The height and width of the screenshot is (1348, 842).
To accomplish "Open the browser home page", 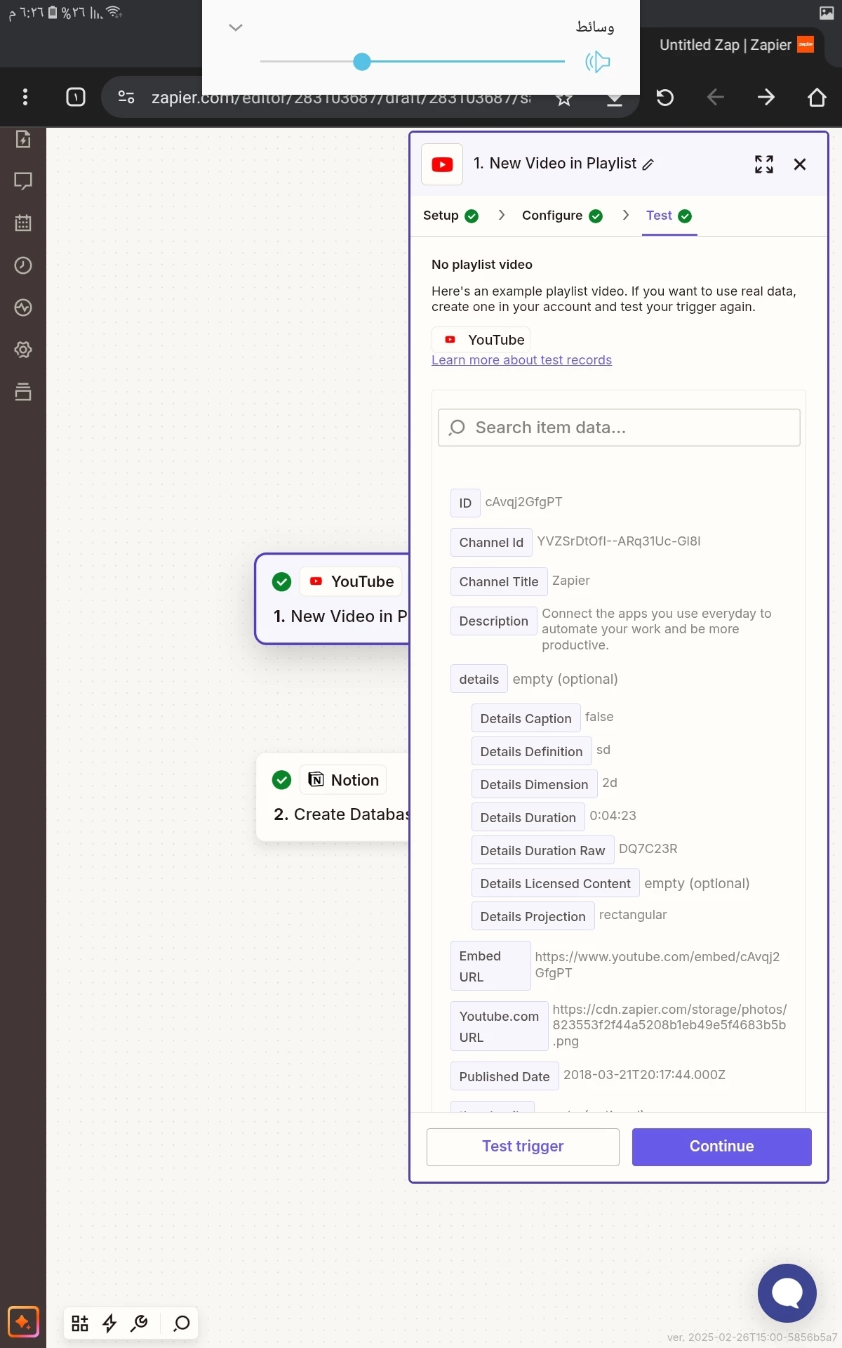I will tap(817, 97).
